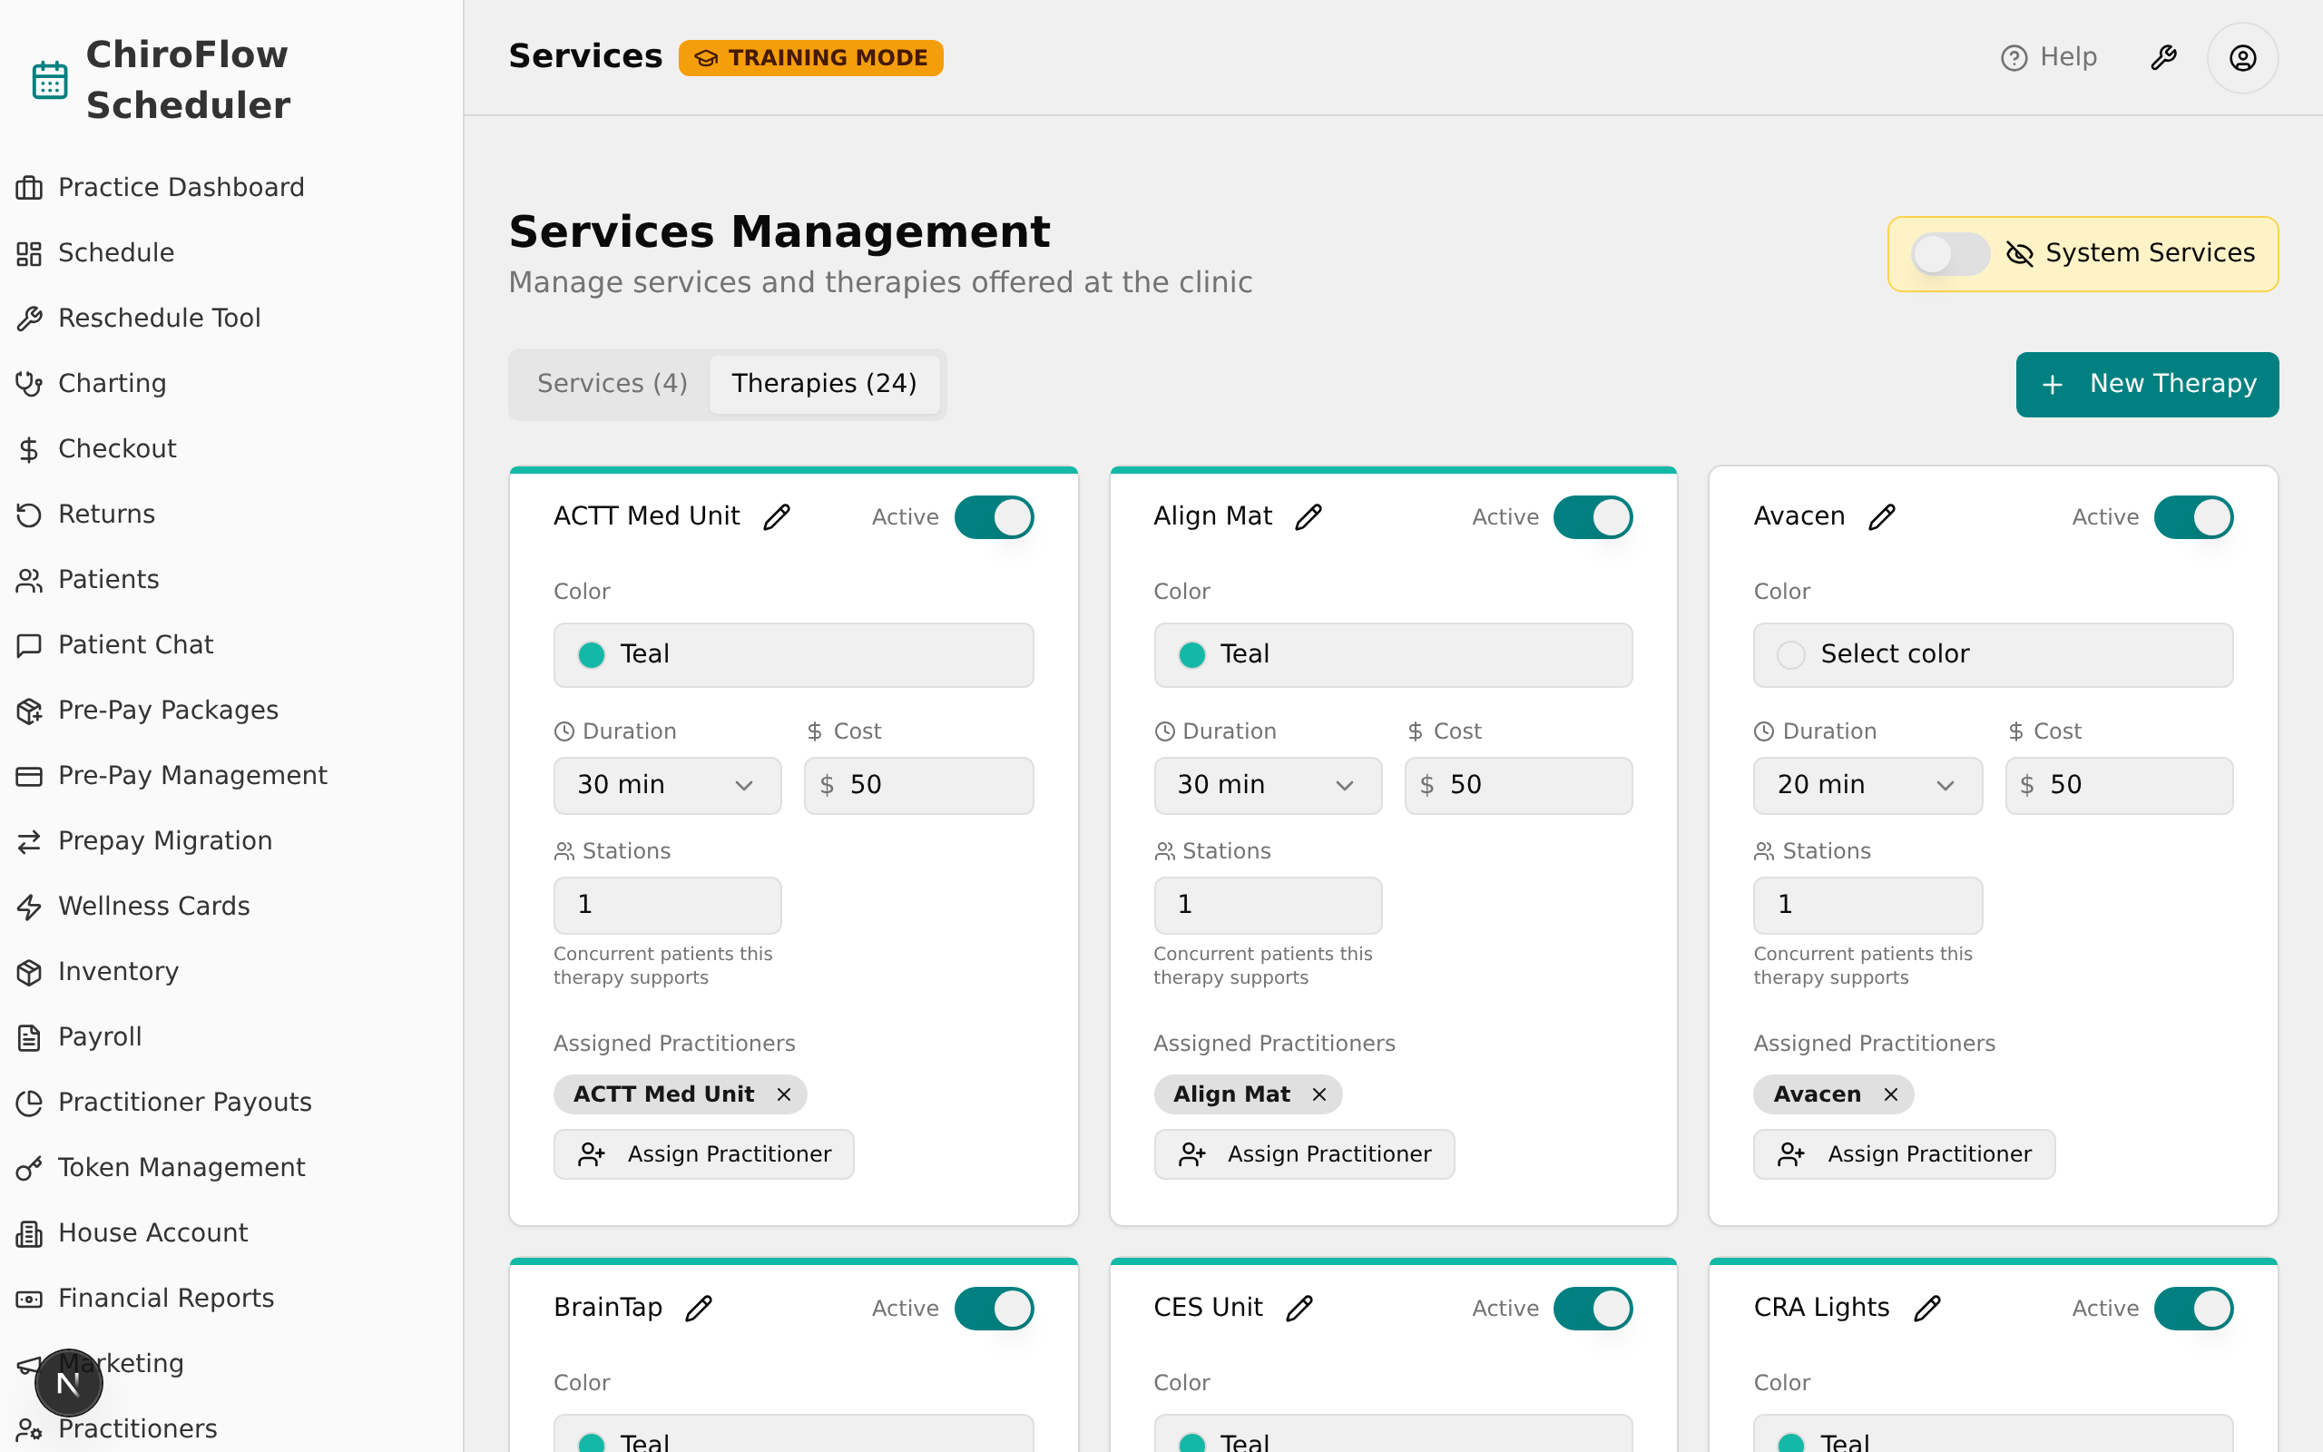Toggle Avacen Active switch
Screen dimensions: 2323x1452
2193,516
